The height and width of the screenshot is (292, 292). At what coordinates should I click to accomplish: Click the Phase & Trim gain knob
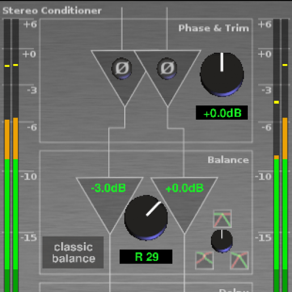tap(222, 74)
